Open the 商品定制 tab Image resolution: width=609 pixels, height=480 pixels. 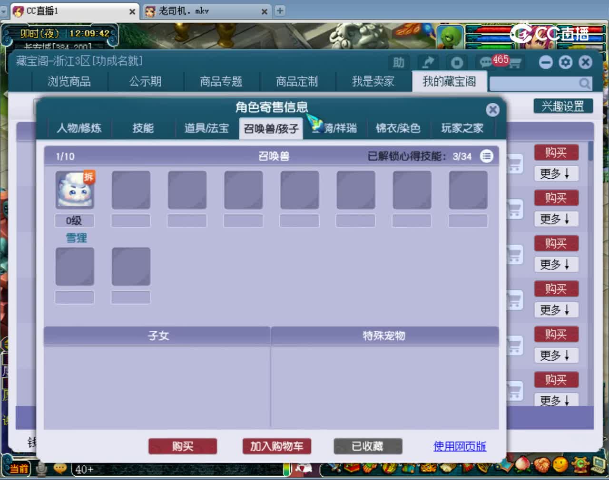(x=298, y=81)
